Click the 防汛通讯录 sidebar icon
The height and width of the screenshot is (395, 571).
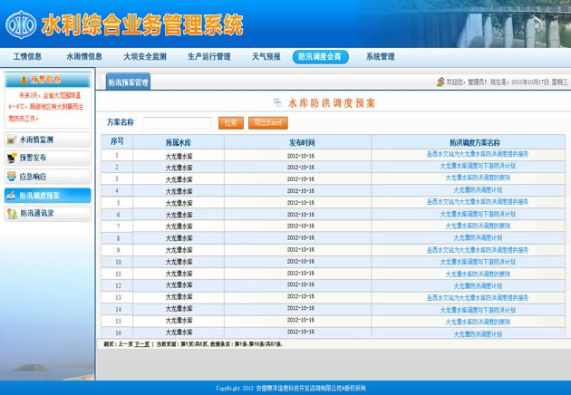[x=12, y=214]
